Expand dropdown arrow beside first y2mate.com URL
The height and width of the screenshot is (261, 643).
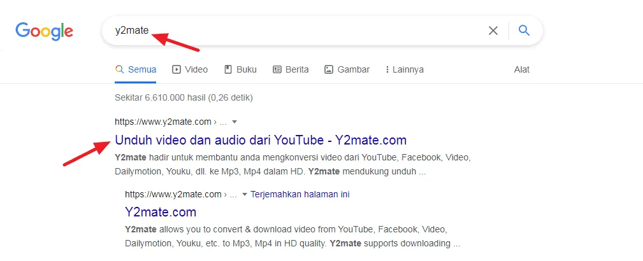[235, 122]
